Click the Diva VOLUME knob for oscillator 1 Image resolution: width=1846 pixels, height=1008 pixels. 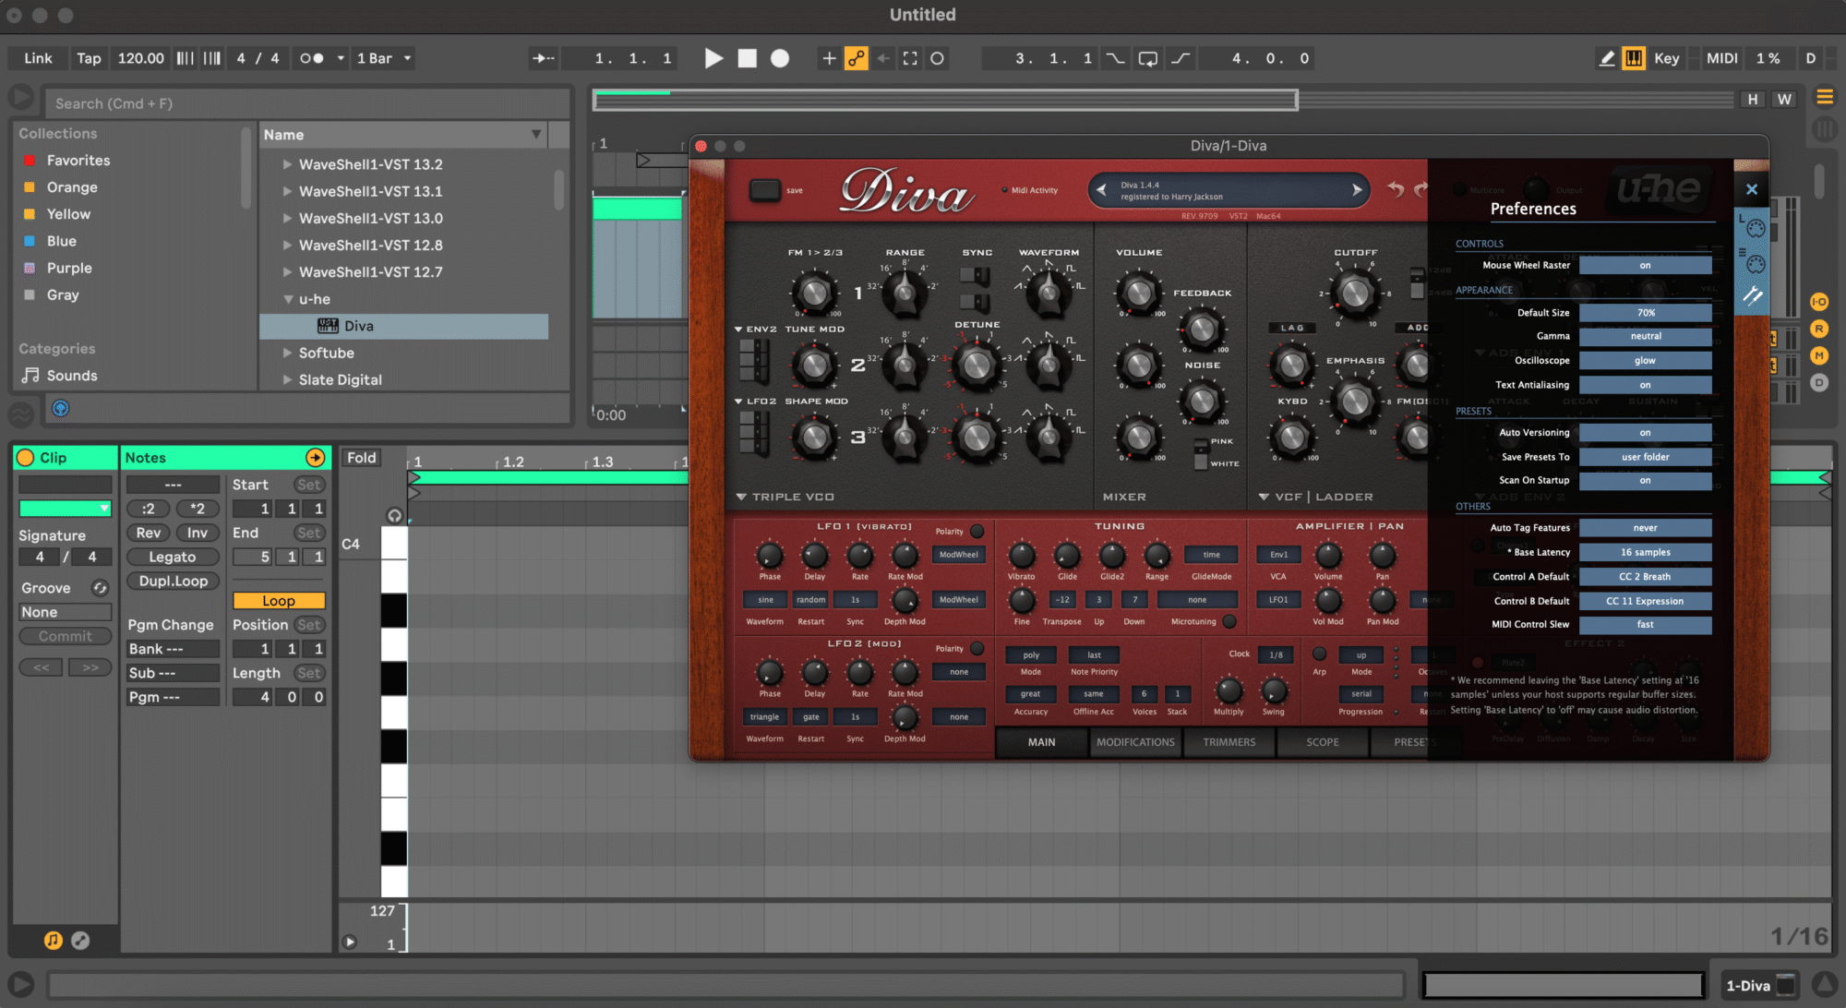point(1139,293)
